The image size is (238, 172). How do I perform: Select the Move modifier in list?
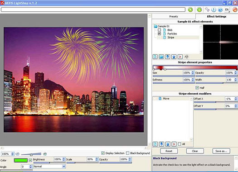[166, 99]
